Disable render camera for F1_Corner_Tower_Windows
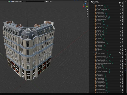Screen dimensions: 127x95 pyautogui.click(x=122, y=9)
